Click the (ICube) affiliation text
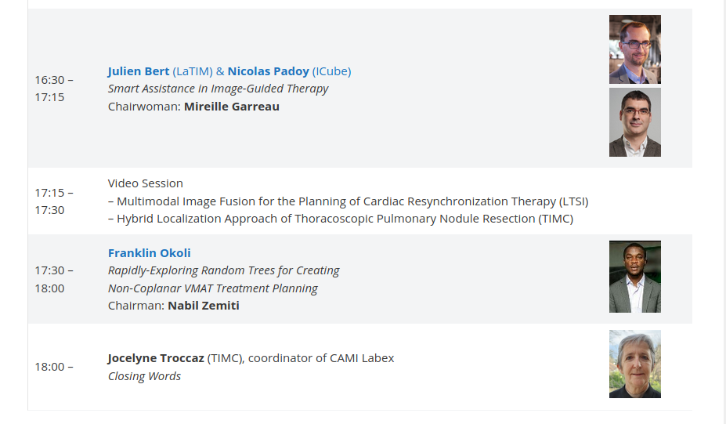The height and width of the screenshot is (424, 726). click(x=331, y=71)
